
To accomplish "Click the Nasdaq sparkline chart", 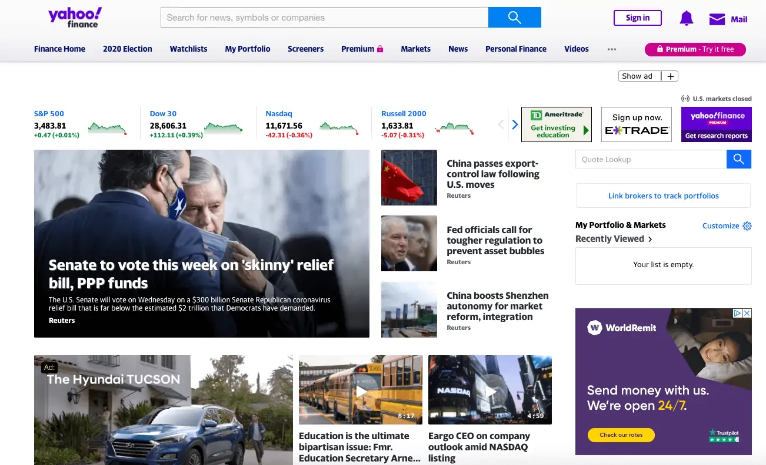I will click(x=339, y=128).
